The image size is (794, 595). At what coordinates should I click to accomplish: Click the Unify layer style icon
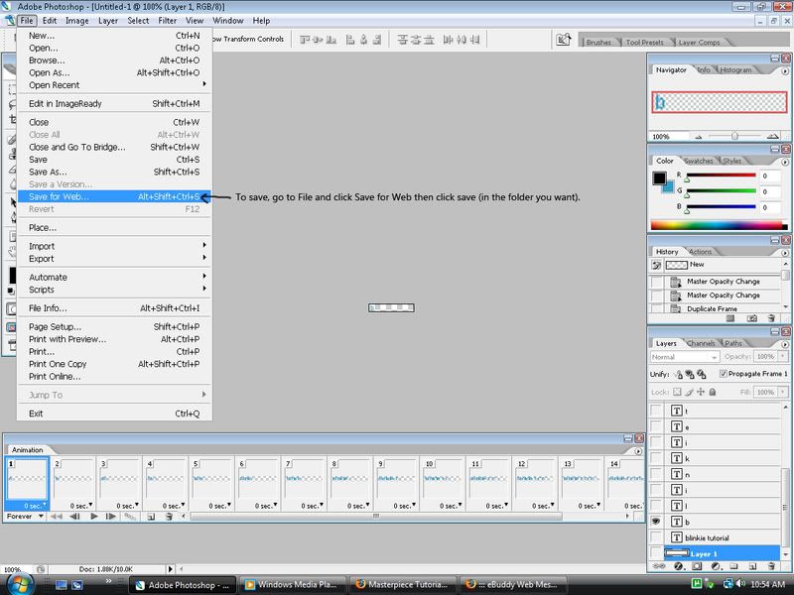(702, 375)
